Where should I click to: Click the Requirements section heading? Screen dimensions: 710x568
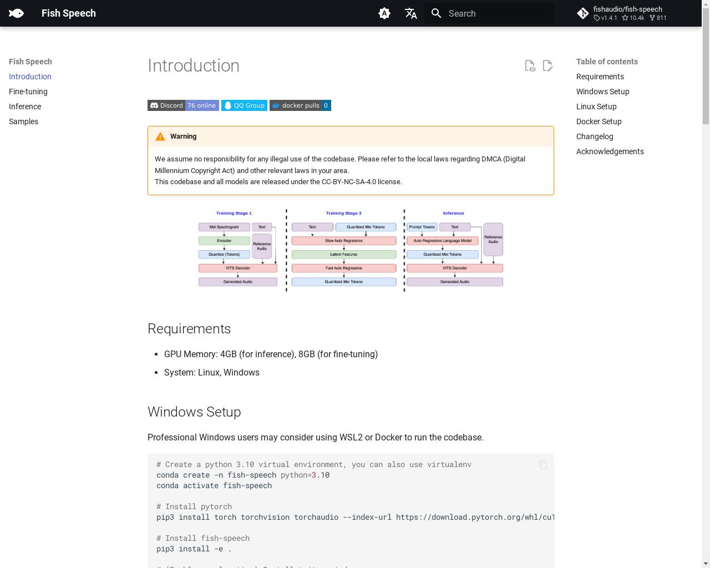coord(189,329)
